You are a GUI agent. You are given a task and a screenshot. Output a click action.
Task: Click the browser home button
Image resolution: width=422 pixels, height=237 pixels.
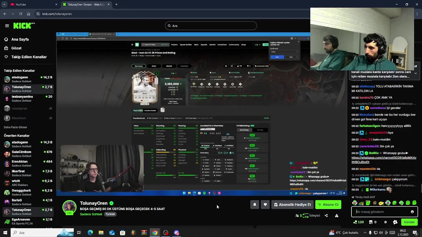(29, 14)
